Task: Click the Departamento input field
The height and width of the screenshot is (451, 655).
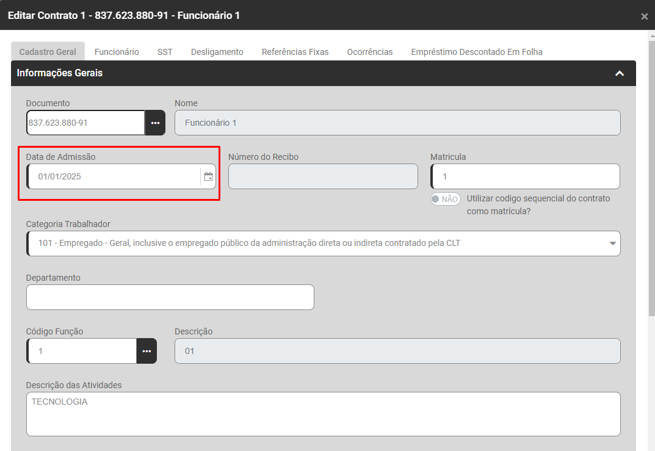Action: [x=170, y=297]
